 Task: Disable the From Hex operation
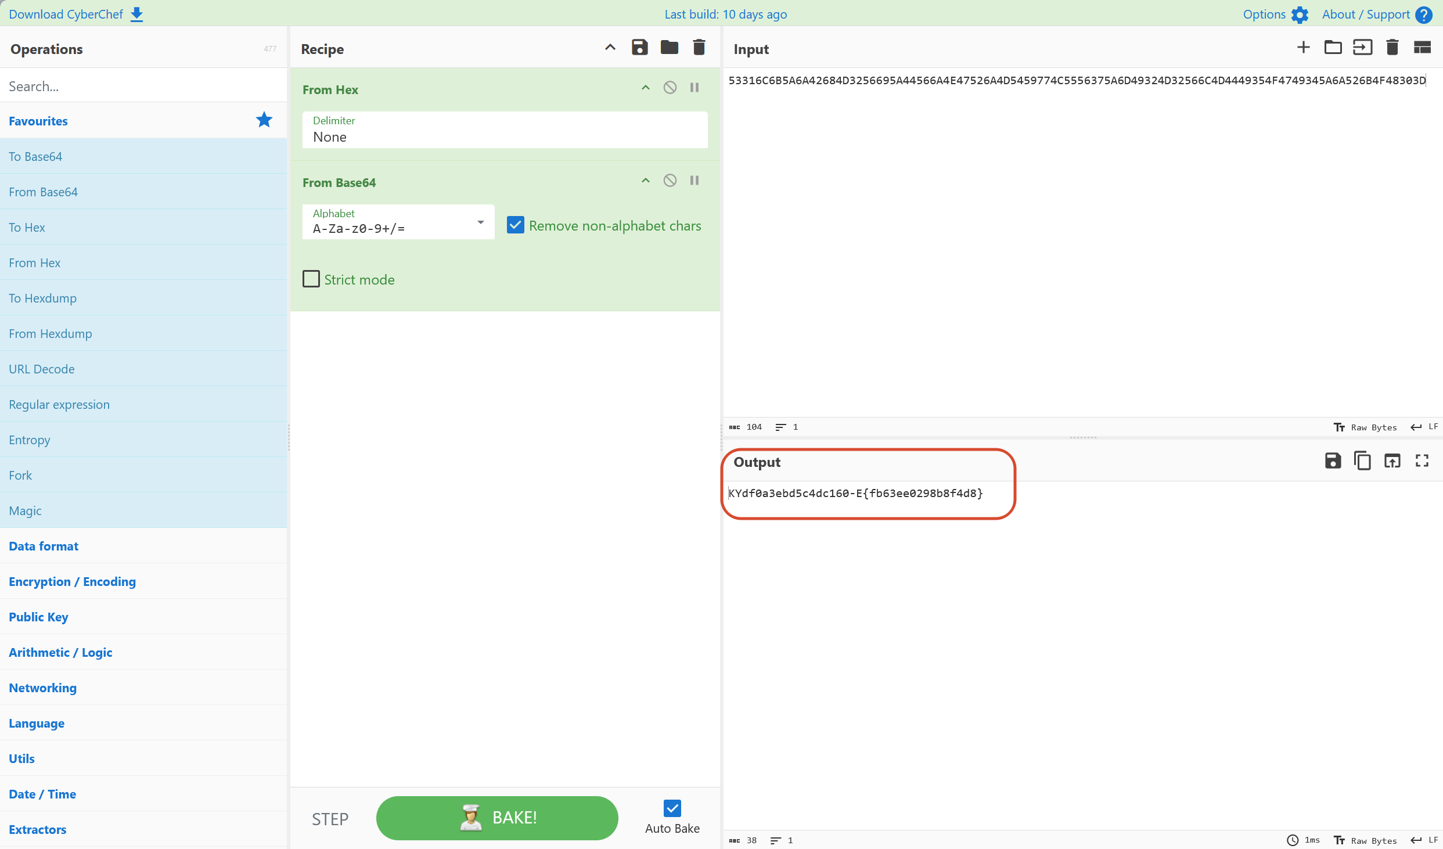[x=670, y=88]
